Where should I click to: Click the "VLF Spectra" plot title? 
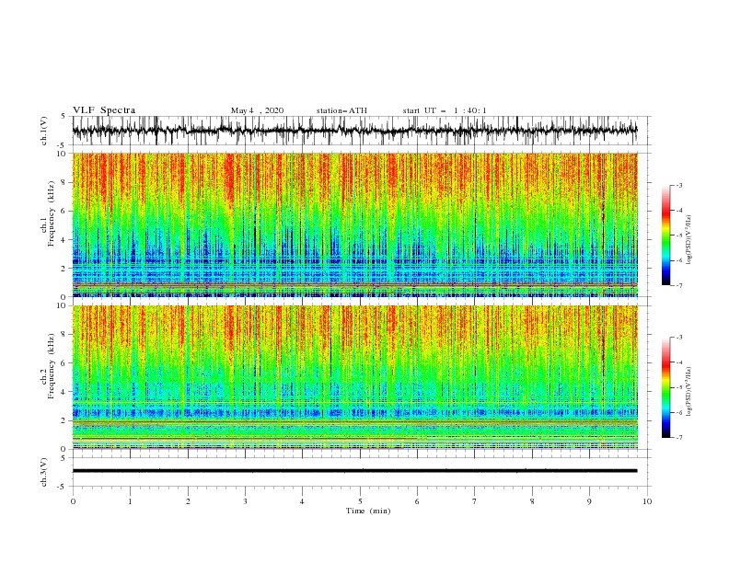[x=104, y=110]
